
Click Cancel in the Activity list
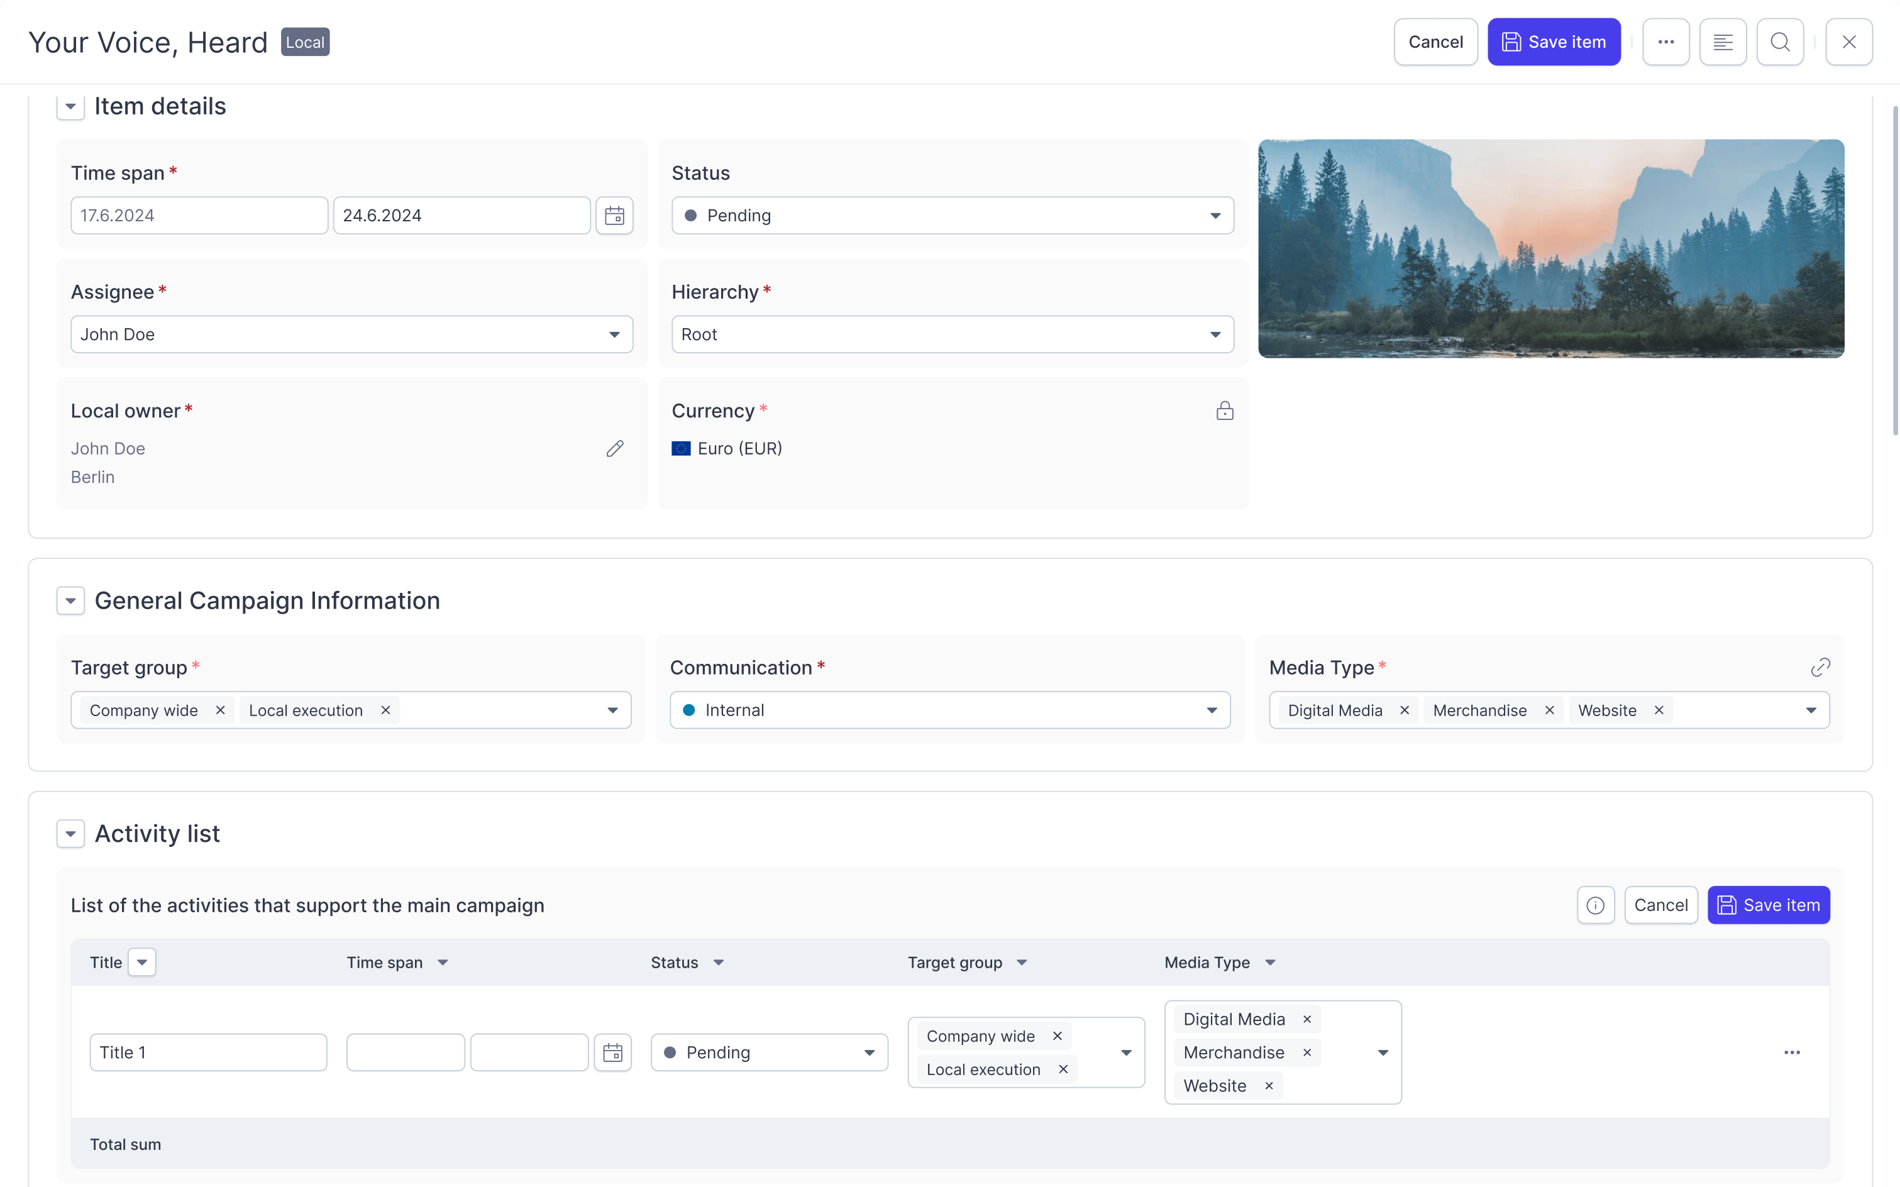click(1660, 905)
